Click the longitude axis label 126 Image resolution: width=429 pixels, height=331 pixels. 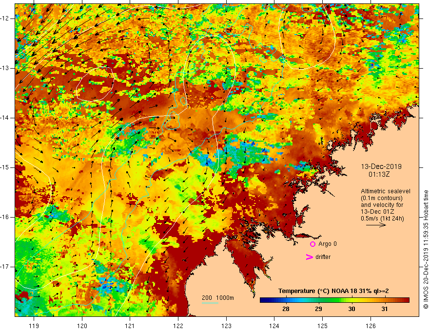tap(370, 326)
